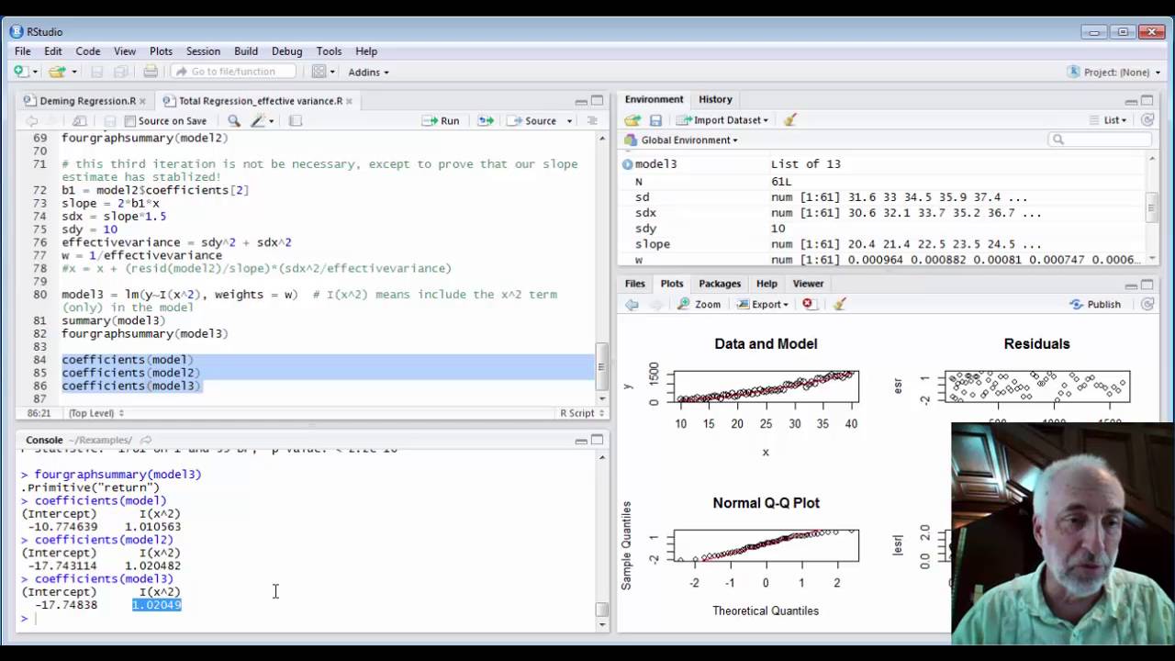Go to previous plot arrow
The height and width of the screenshot is (661, 1175).
[x=632, y=304]
